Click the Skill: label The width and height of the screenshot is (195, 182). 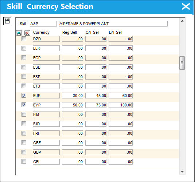coord(23,24)
